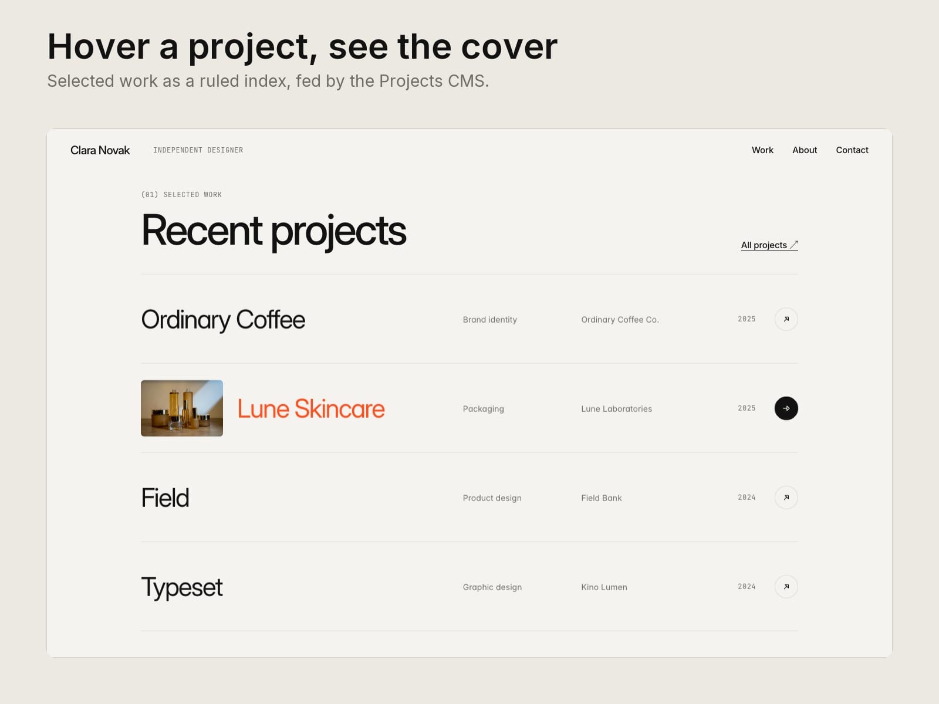Open the Ordinary Coffee project title
939x704 pixels.
pyautogui.click(x=223, y=320)
